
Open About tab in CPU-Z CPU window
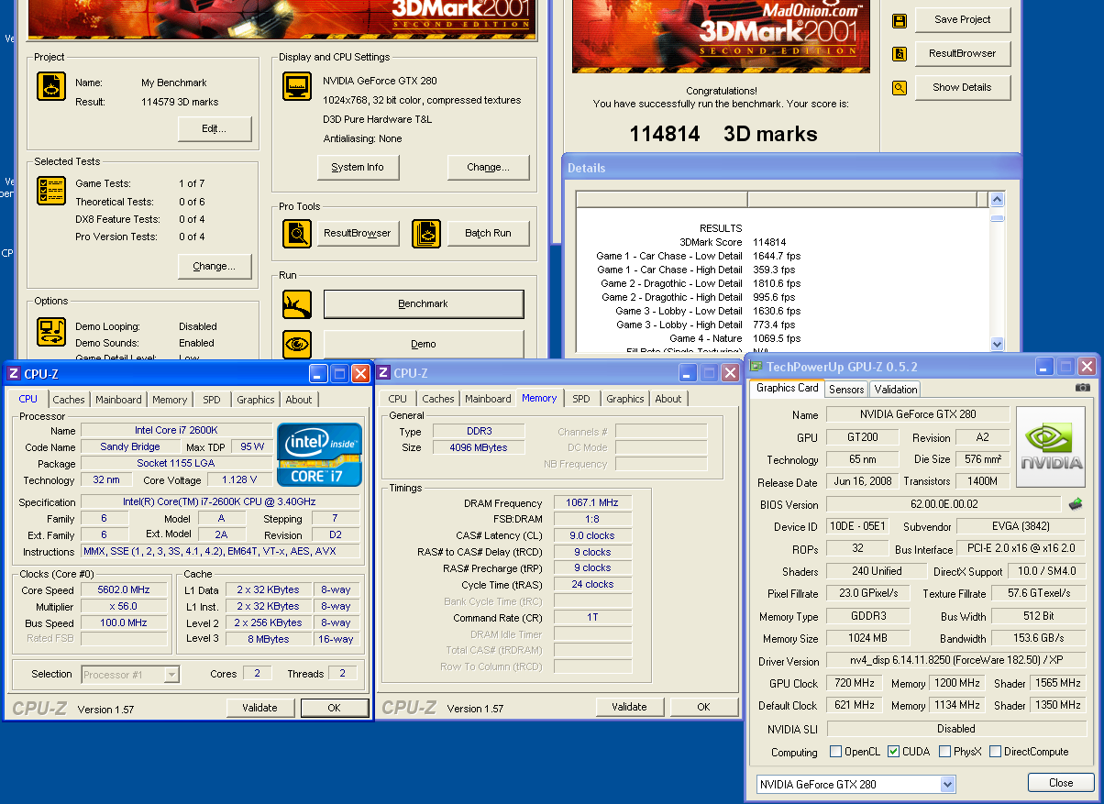(x=299, y=400)
